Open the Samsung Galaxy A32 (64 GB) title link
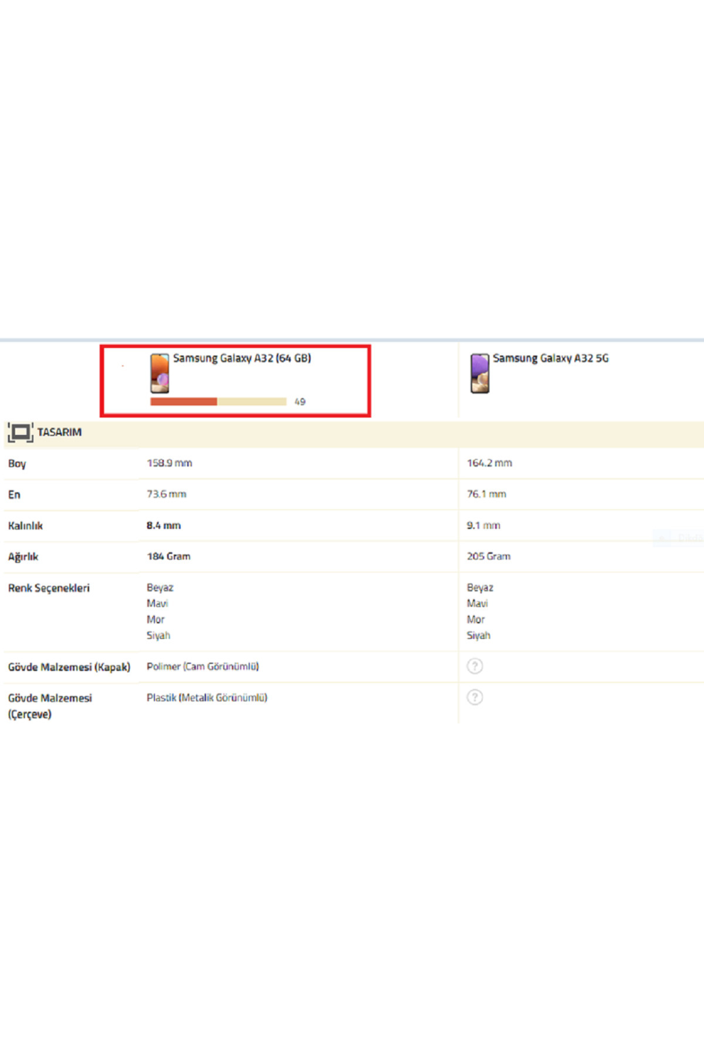The image size is (704, 1057). point(242,358)
